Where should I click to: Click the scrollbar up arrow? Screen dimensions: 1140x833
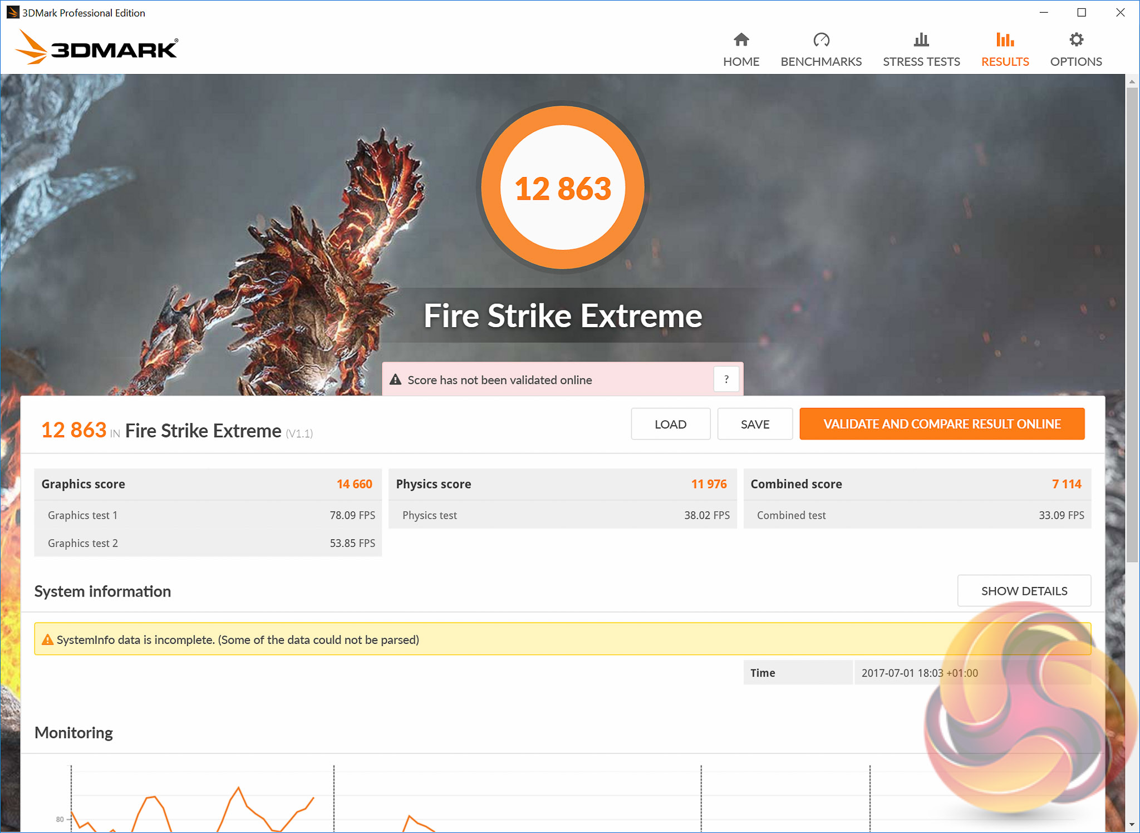pyautogui.click(x=1132, y=82)
